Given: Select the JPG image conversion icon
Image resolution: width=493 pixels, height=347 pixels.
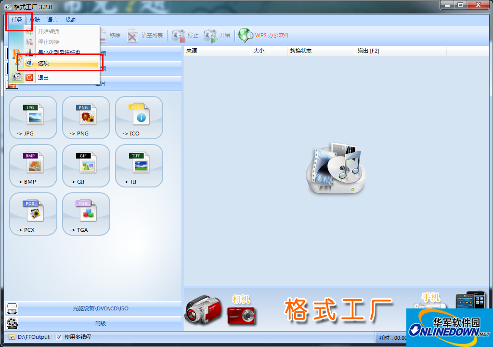Looking at the screenshot, I should [33, 117].
